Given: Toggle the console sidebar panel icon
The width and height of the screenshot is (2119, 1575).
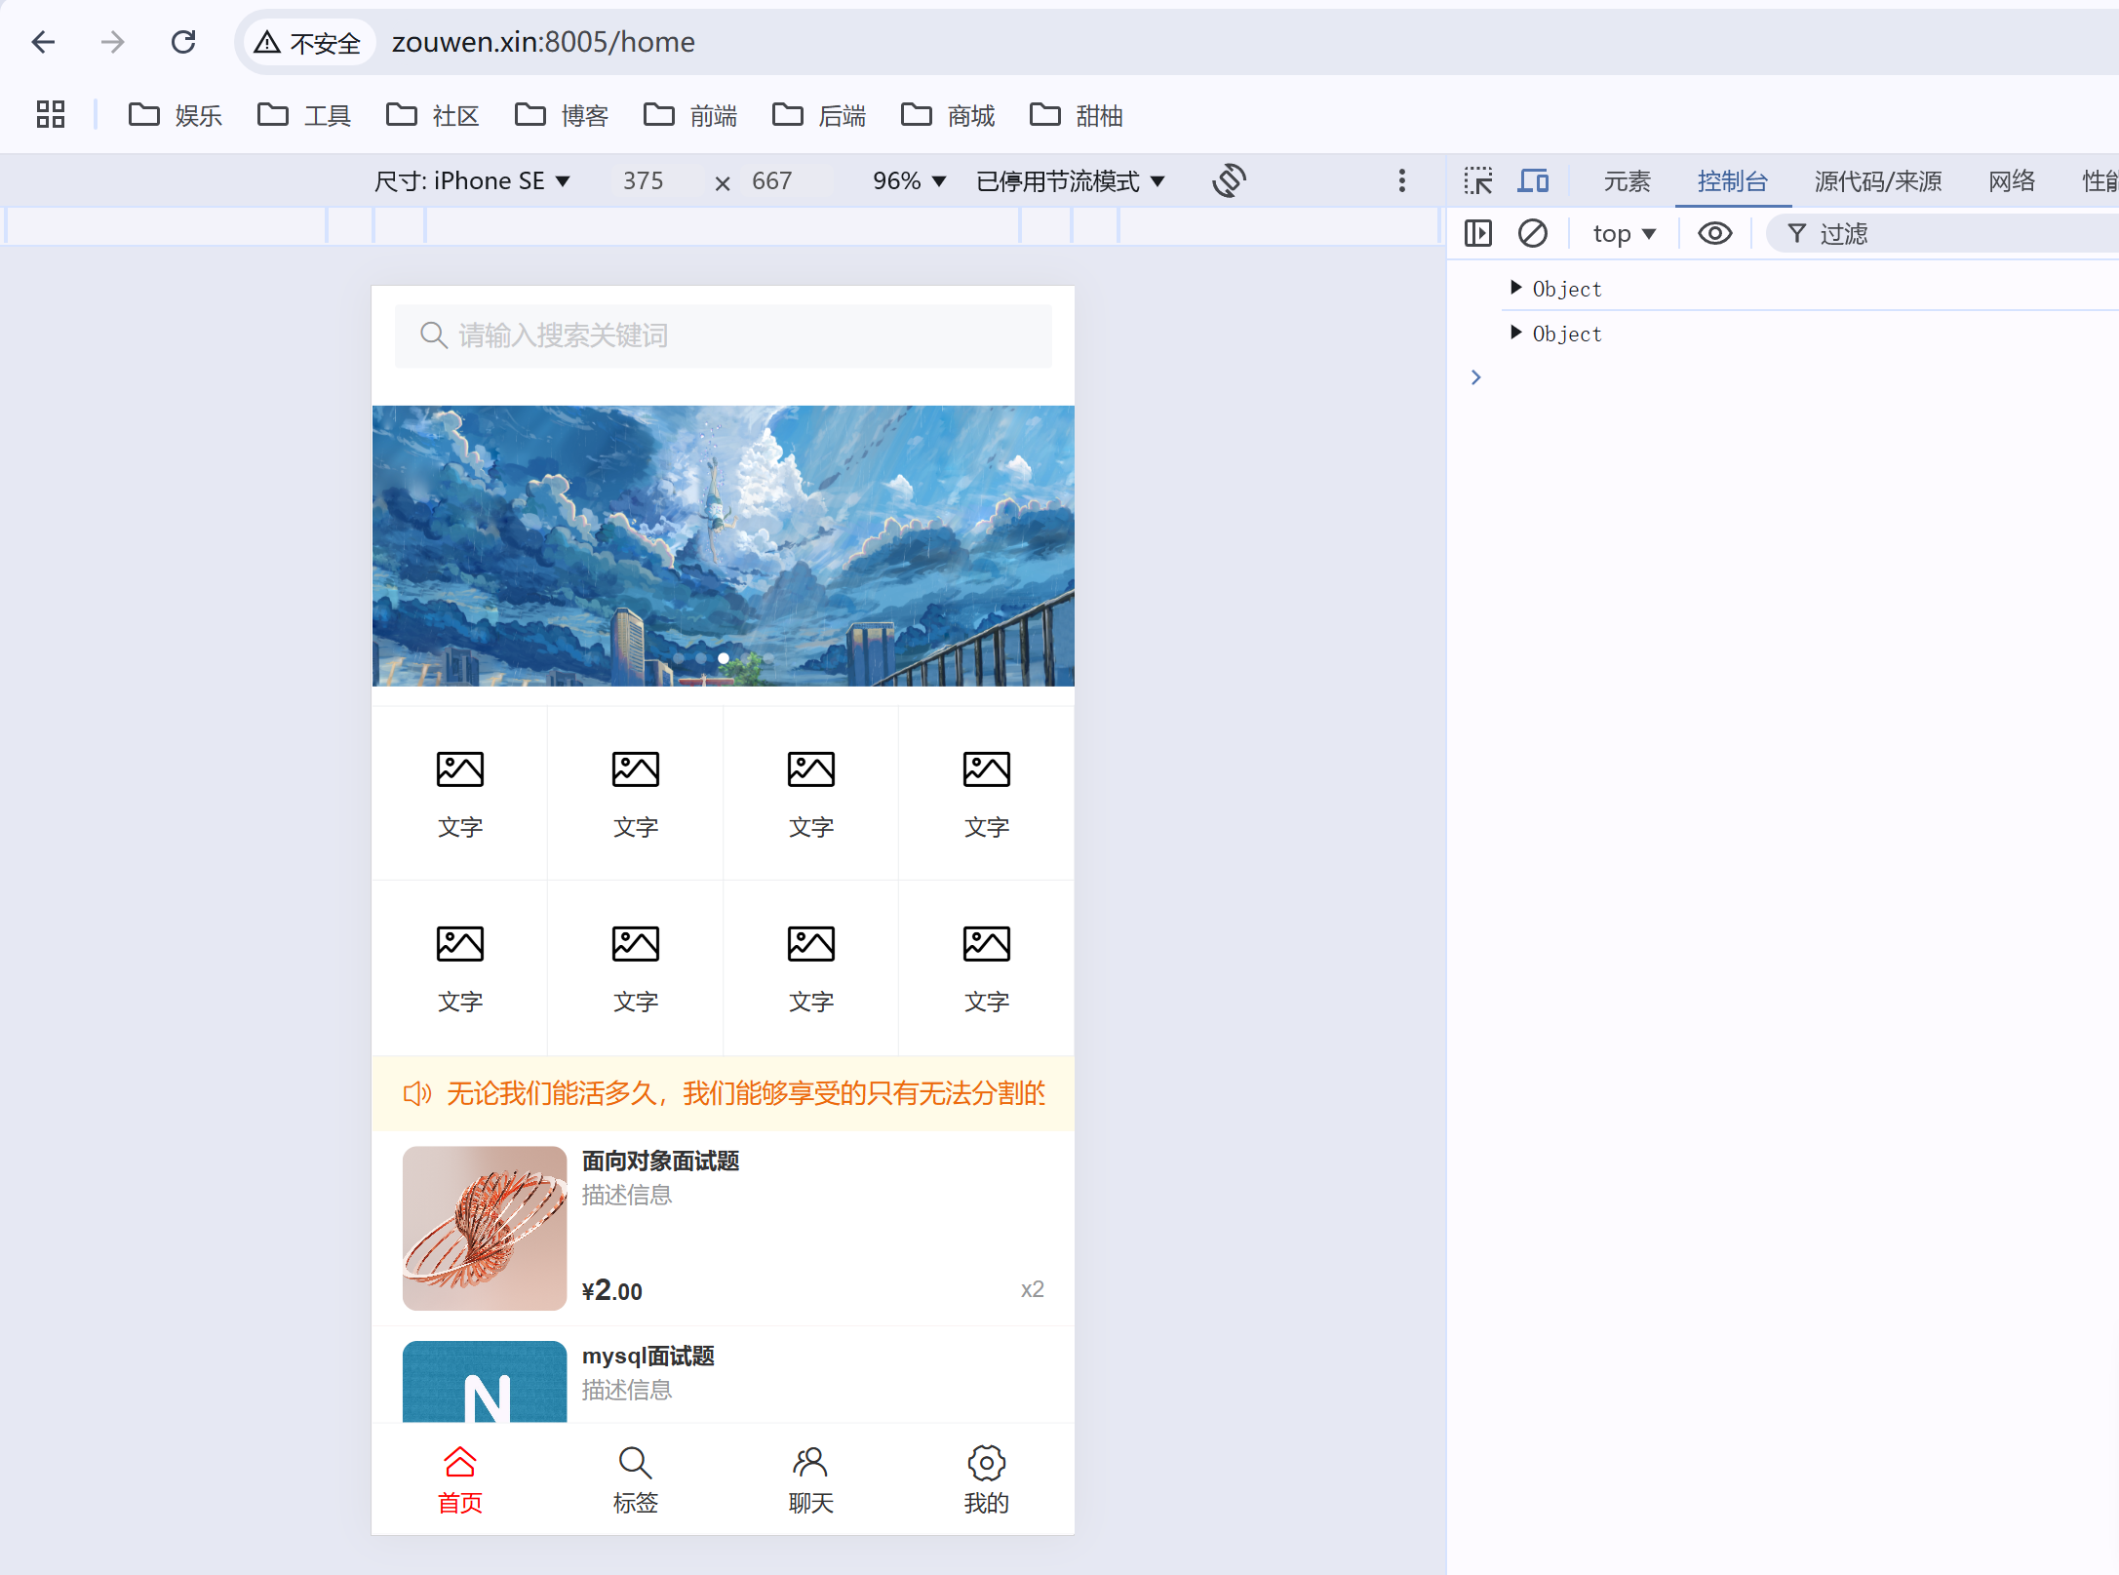Looking at the screenshot, I should pyautogui.click(x=1478, y=234).
